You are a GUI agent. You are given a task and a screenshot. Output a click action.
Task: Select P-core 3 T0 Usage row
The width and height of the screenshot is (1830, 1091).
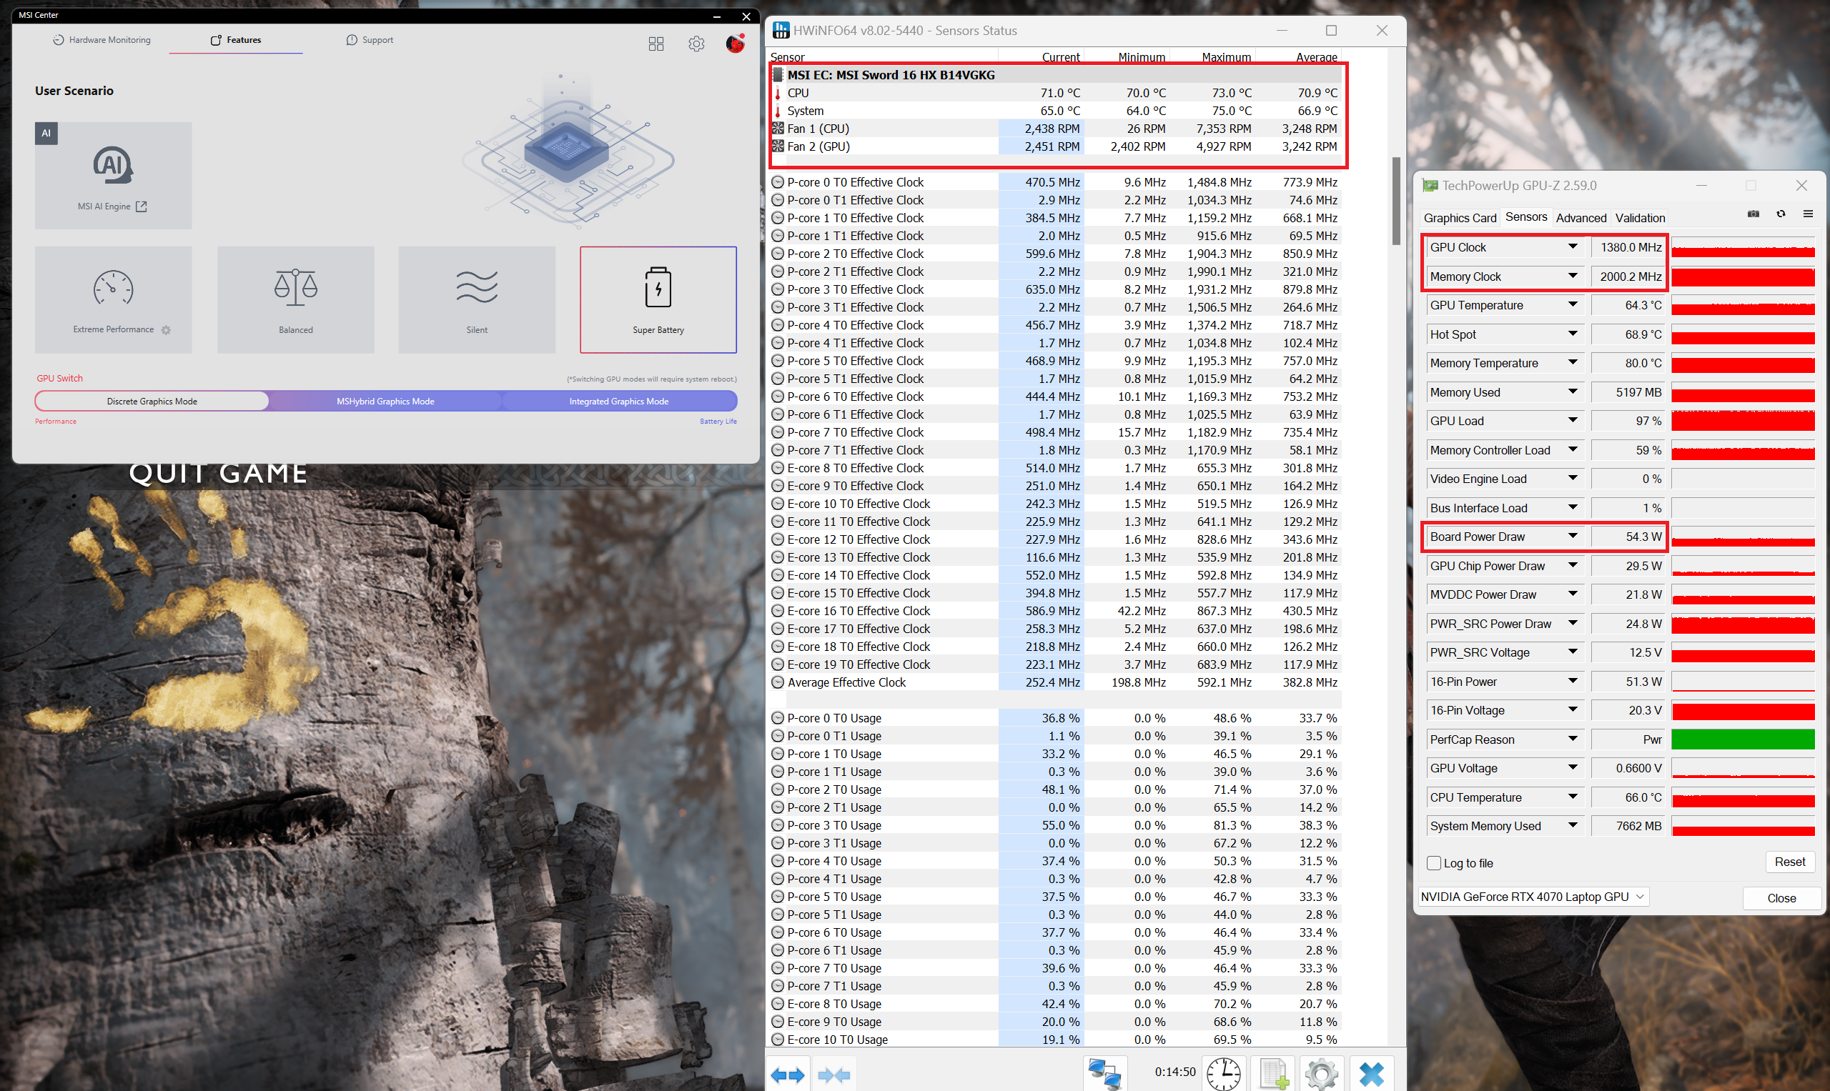point(1056,826)
